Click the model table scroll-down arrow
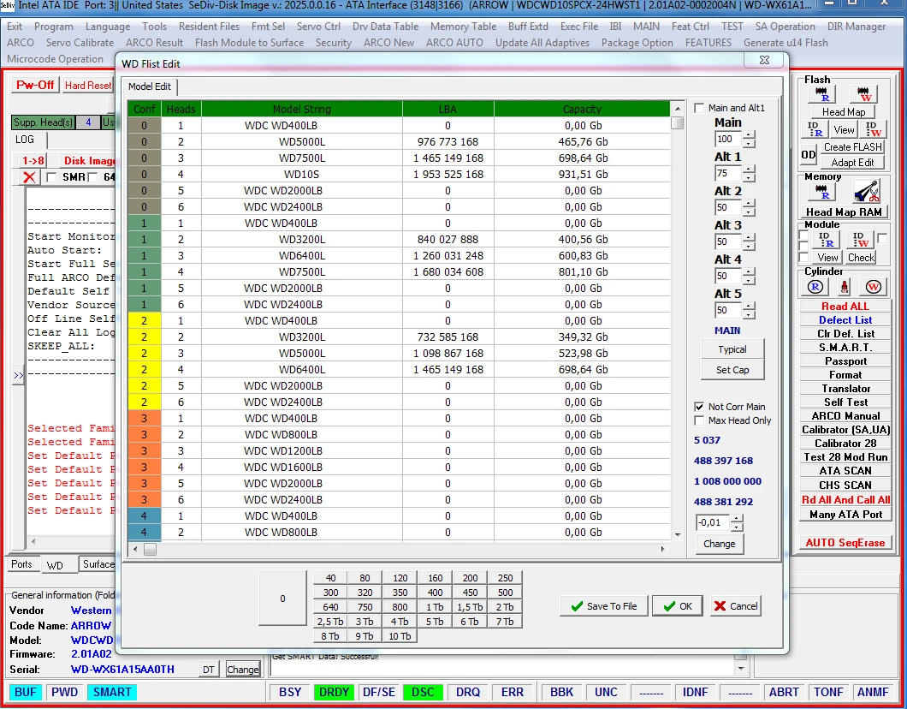 coord(678,535)
